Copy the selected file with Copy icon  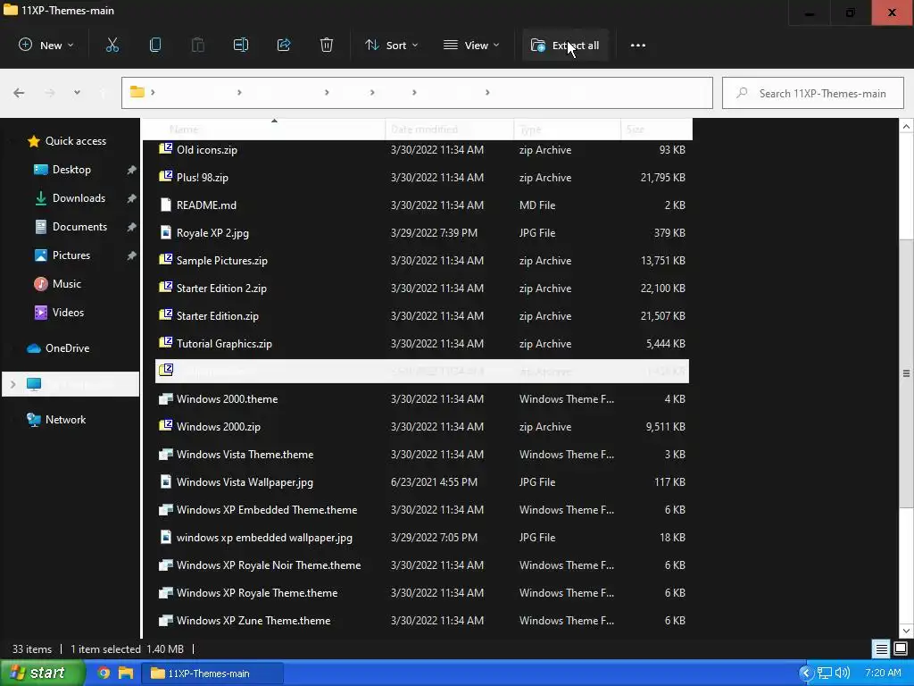155,46
